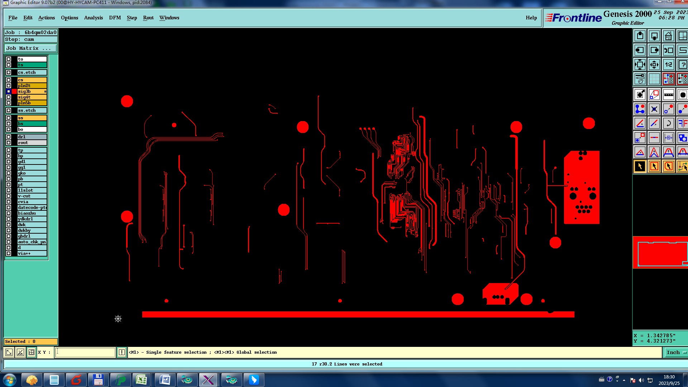Click the exclamation mark button
688x387 pixels.
[x=122, y=352]
